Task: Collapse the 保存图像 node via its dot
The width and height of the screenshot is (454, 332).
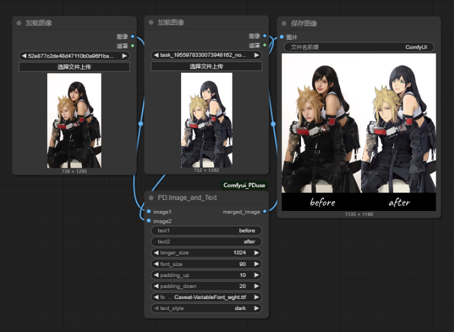Action: [284, 23]
